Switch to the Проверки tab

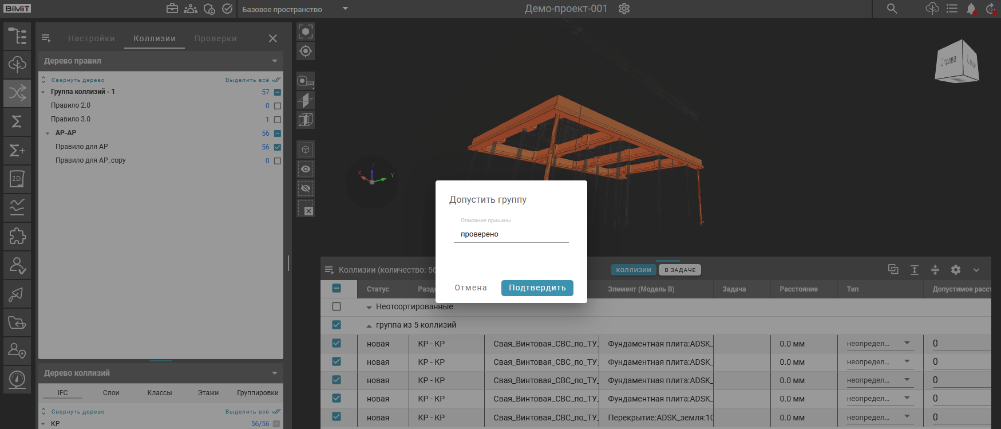click(215, 38)
